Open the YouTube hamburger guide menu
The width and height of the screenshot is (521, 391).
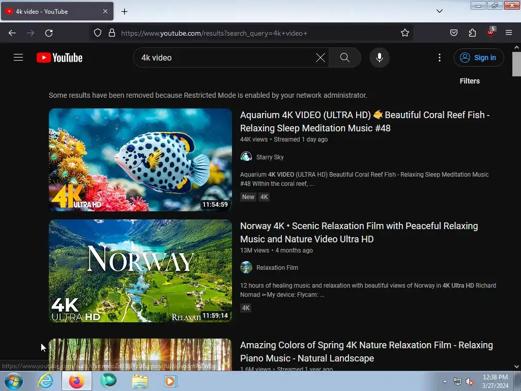coord(18,58)
